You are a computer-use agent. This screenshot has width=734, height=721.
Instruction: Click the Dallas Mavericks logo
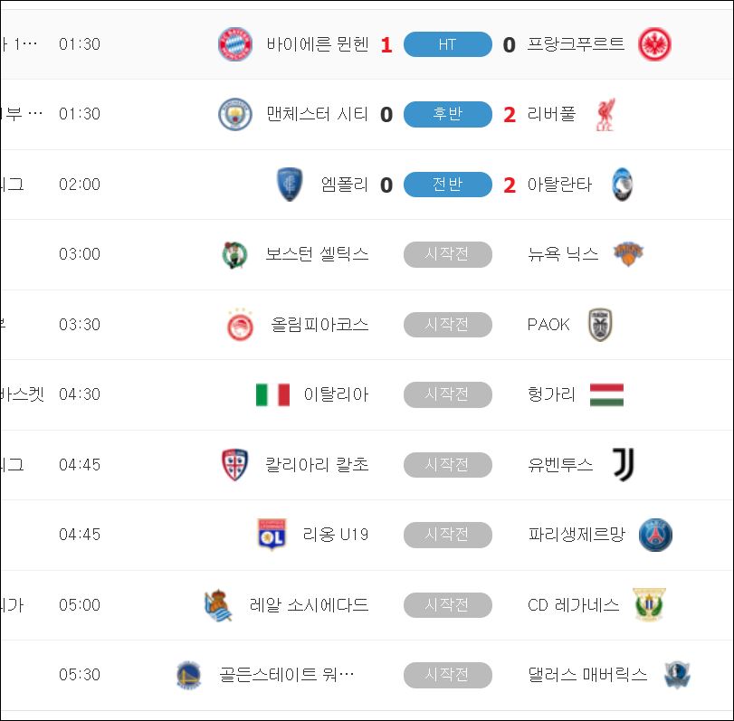[x=677, y=675]
